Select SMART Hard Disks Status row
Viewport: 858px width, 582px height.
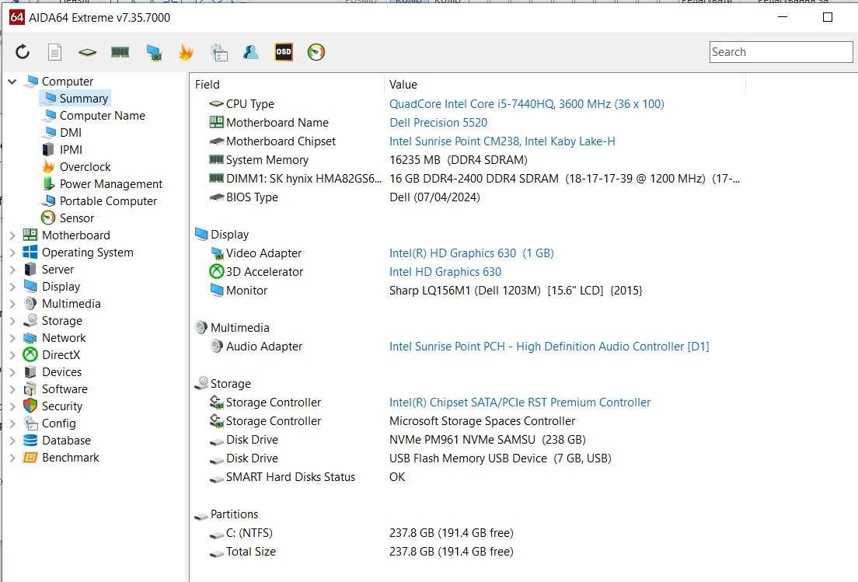click(x=469, y=477)
